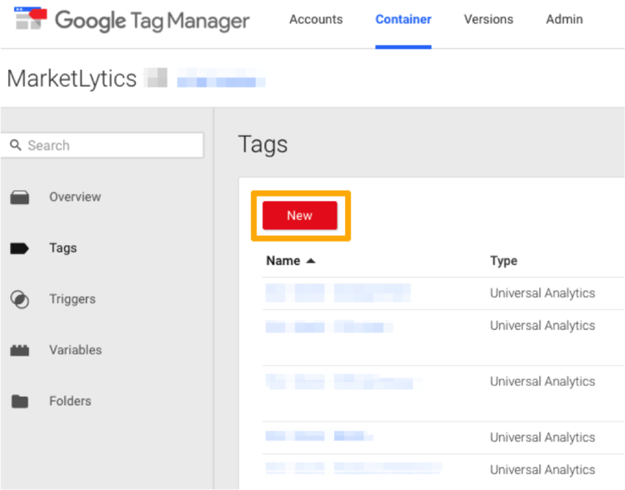This screenshot has height=490, width=625.
Task: Go to the Admin tab
Action: tap(564, 19)
